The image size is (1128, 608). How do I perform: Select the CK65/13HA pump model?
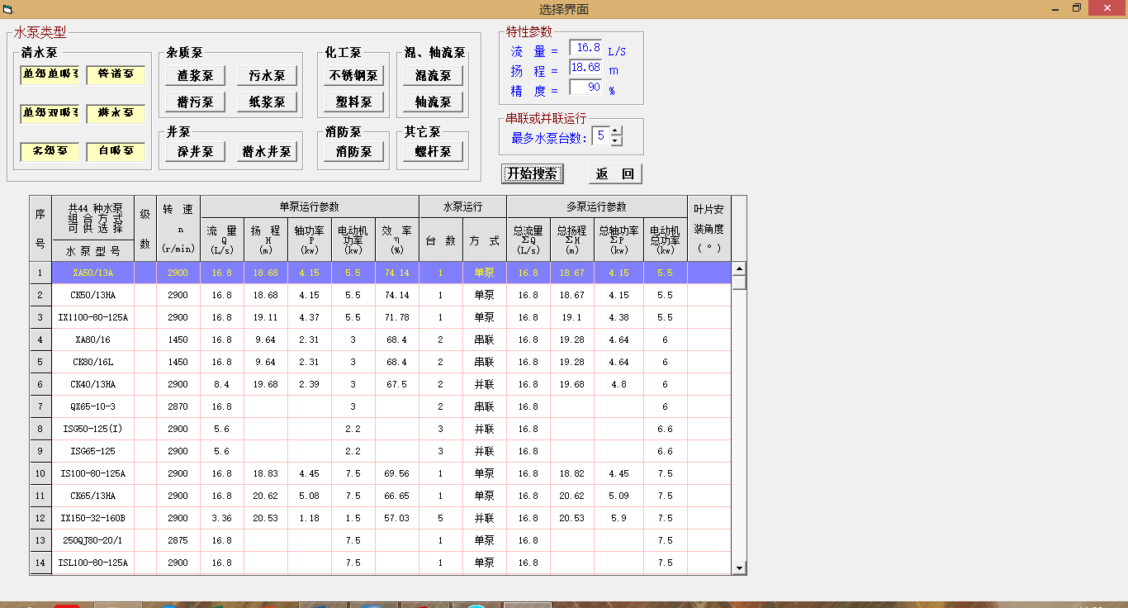92,496
